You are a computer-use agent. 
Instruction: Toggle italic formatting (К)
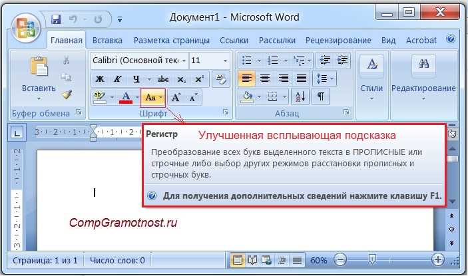click(118, 79)
